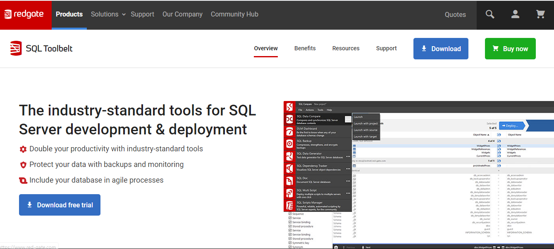Switch to the Benefits tab
The height and width of the screenshot is (249, 554).
305,48
